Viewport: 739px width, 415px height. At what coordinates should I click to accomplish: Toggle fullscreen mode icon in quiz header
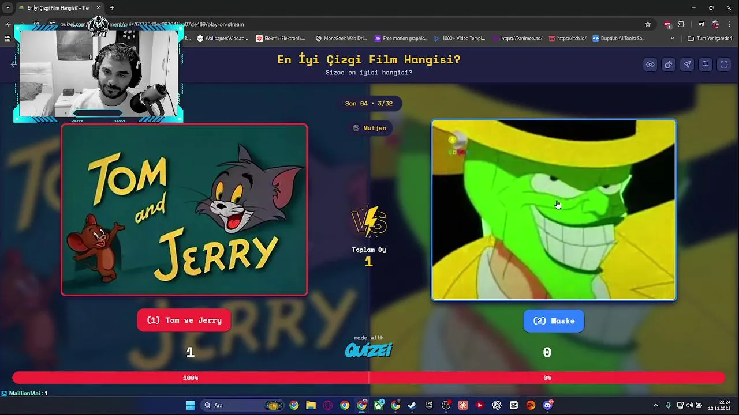point(724,65)
